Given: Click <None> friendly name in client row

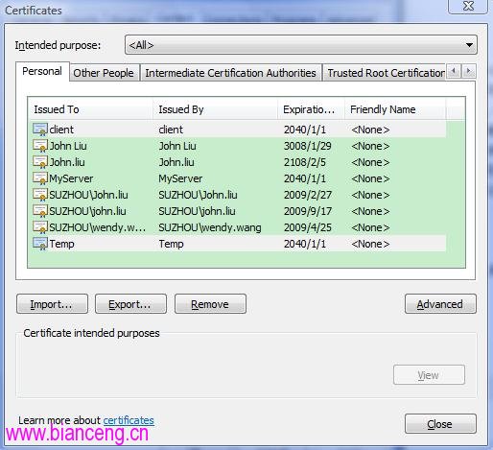Looking at the screenshot, I should click(370, 130).
